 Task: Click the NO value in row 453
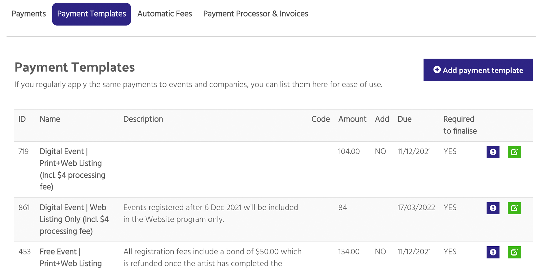(x=380, y=252)
